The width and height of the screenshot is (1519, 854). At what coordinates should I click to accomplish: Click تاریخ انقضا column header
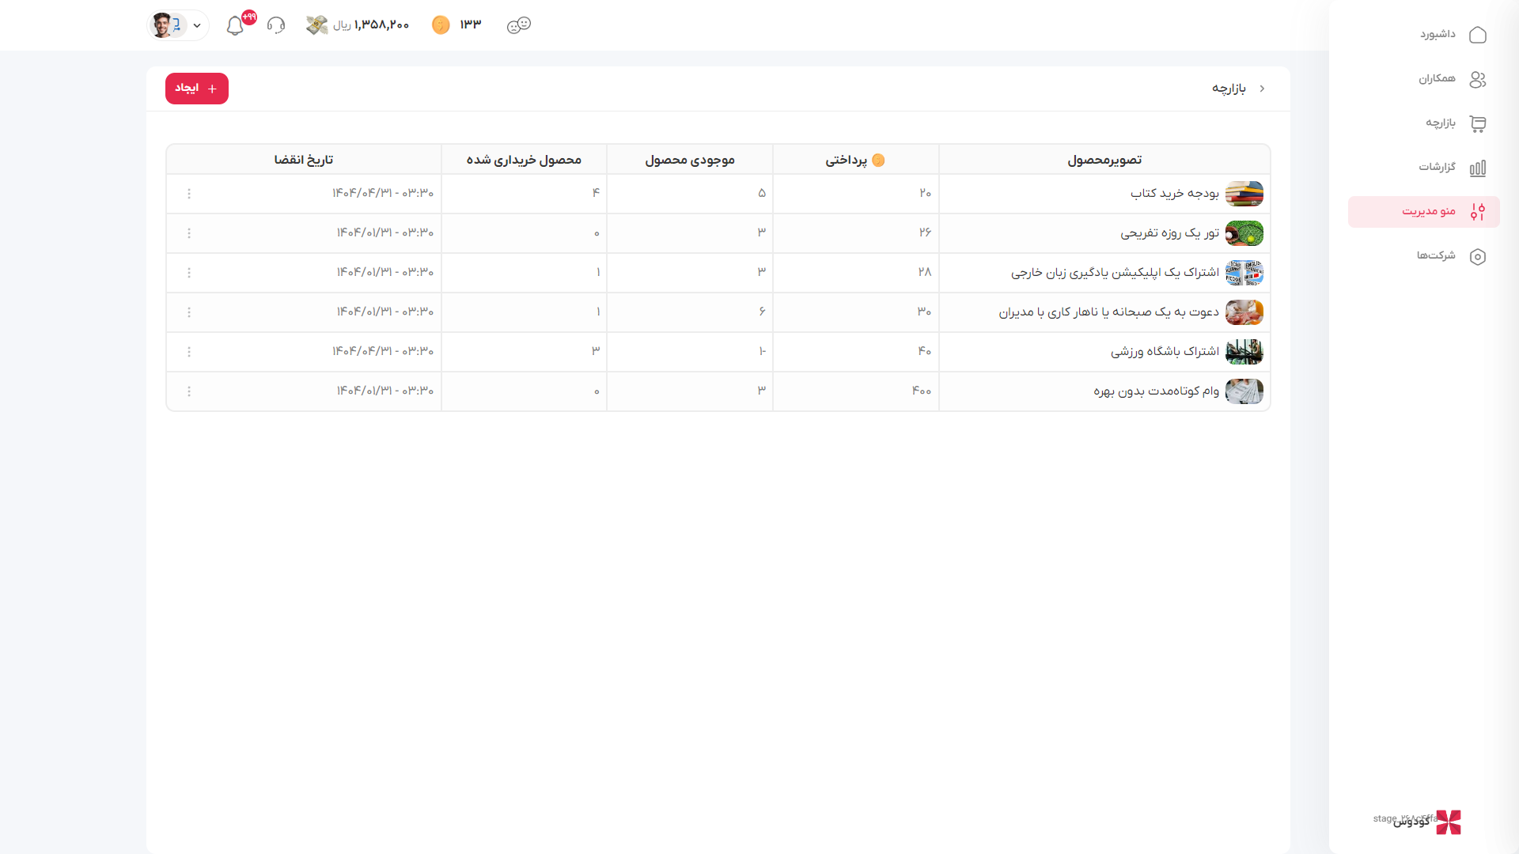pyautogui.click(x=304, y=160)
